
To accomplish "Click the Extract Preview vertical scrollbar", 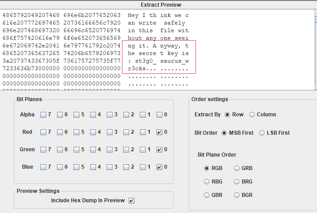I will (x=316, y=50).
